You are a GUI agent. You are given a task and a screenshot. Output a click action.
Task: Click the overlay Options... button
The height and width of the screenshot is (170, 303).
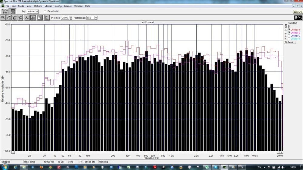coord(289,42)
